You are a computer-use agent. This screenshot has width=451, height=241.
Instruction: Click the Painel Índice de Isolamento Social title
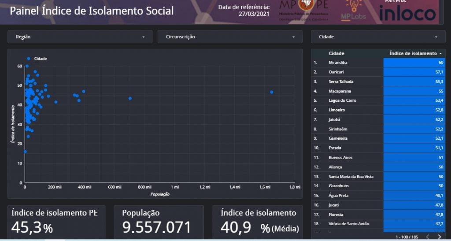pyautogui.click(x=92, y=11)
